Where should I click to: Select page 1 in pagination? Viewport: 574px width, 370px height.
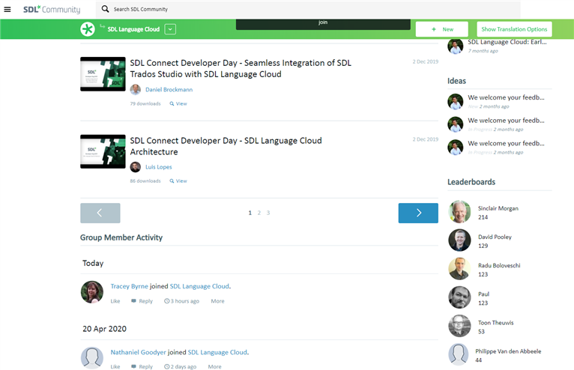[250, 213]
